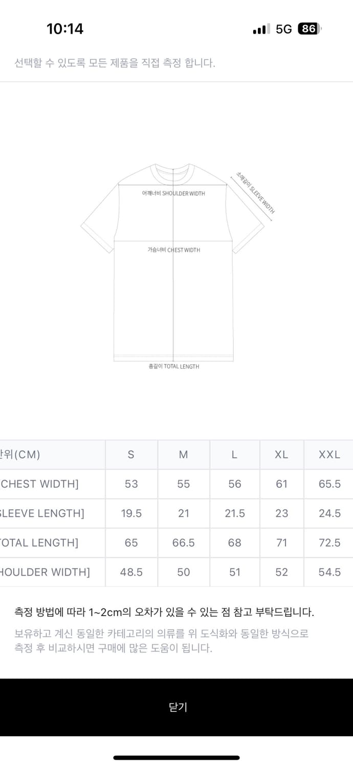Tap the 총길이 TOTAL LENGTH diagram label
This screenshot has height=767, width=353.
(173, 367)
